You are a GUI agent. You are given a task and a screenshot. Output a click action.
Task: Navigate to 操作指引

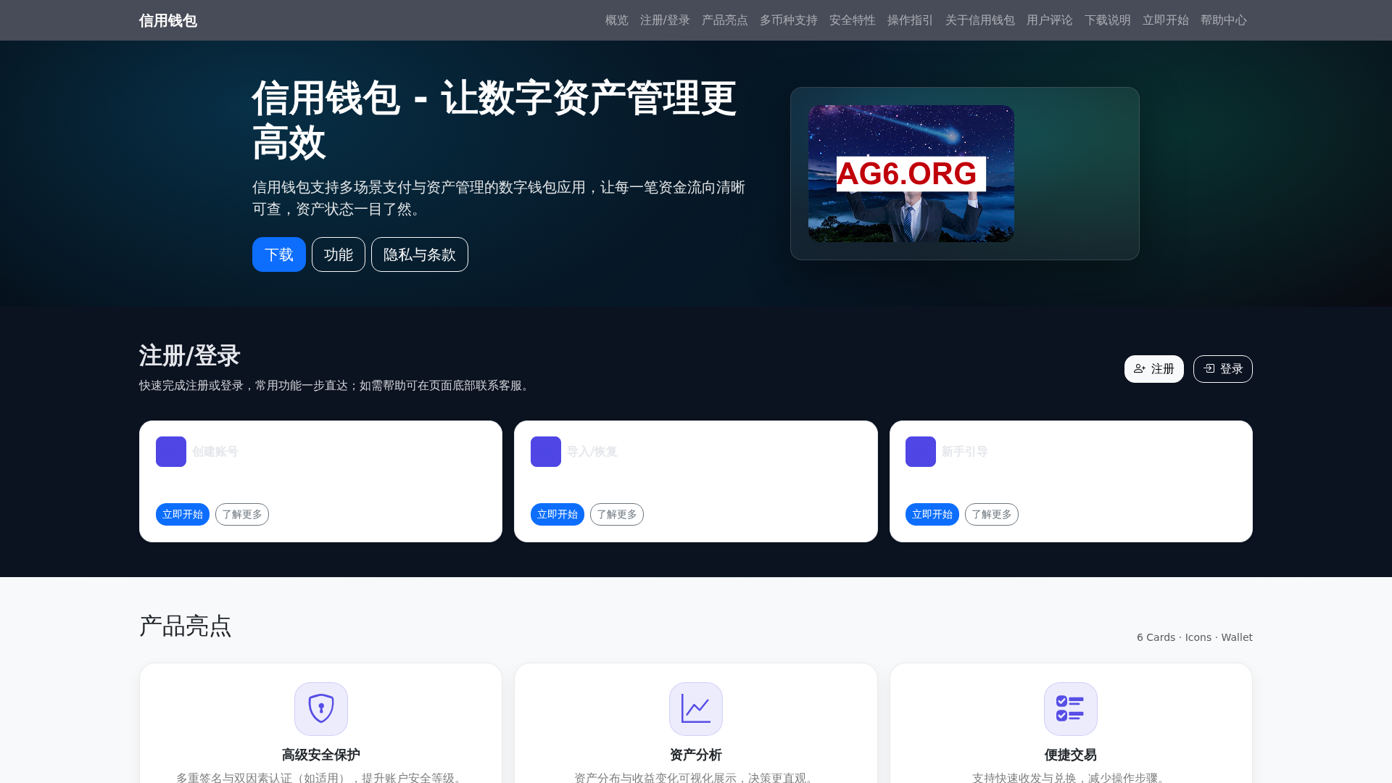point(911,20)
